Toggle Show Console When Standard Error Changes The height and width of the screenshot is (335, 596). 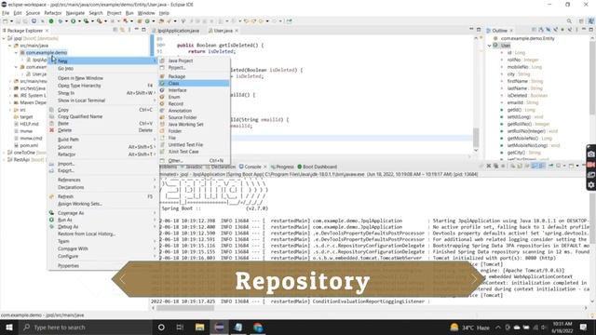(x=542, y=166)
